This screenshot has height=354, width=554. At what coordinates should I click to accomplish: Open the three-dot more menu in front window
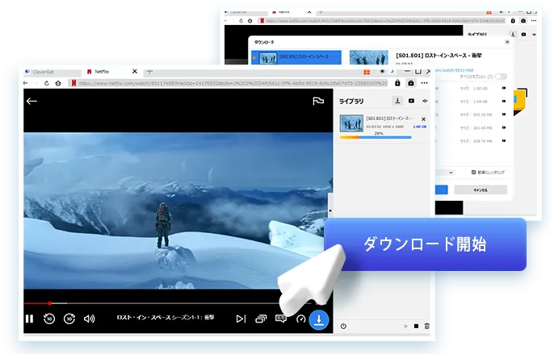click(x=424, y=83)
